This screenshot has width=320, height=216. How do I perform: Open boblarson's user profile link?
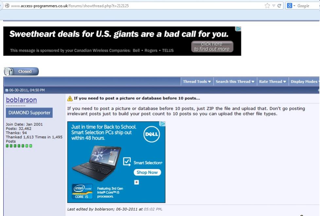[21, 100]
